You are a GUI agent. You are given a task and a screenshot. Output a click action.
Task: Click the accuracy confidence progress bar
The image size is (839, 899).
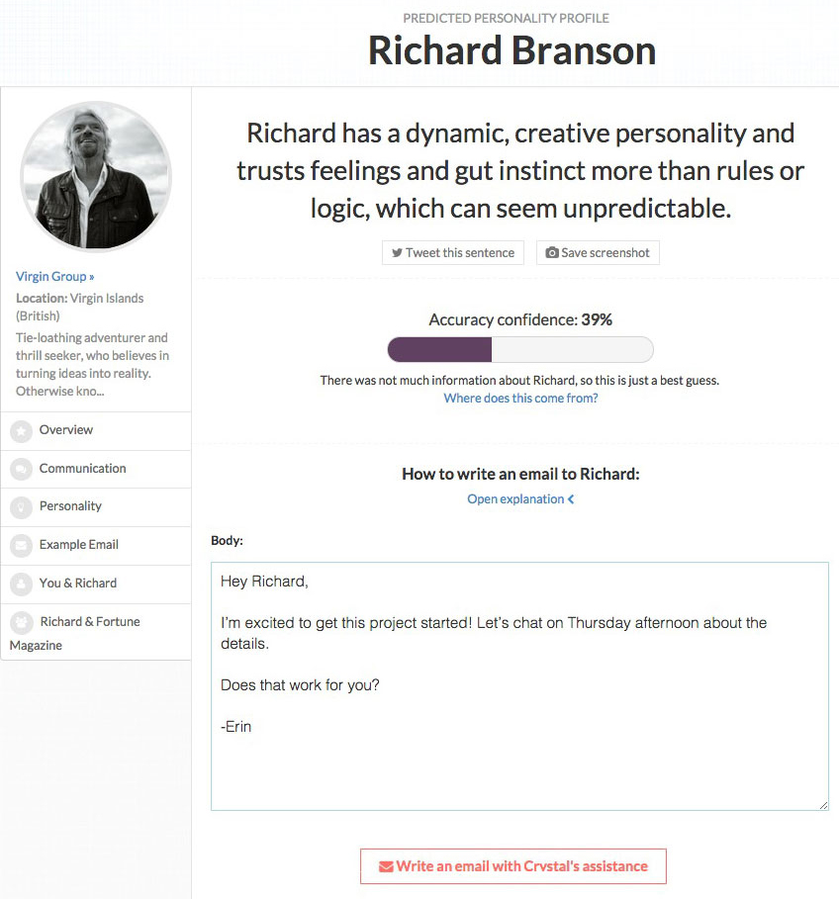pyautogui.click(x=519, y=349)
